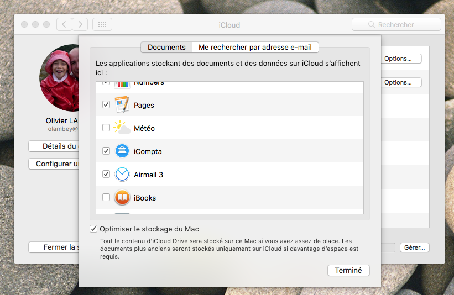Click the iCompta app icon
The image size is (454, 295).
[122, 151]
